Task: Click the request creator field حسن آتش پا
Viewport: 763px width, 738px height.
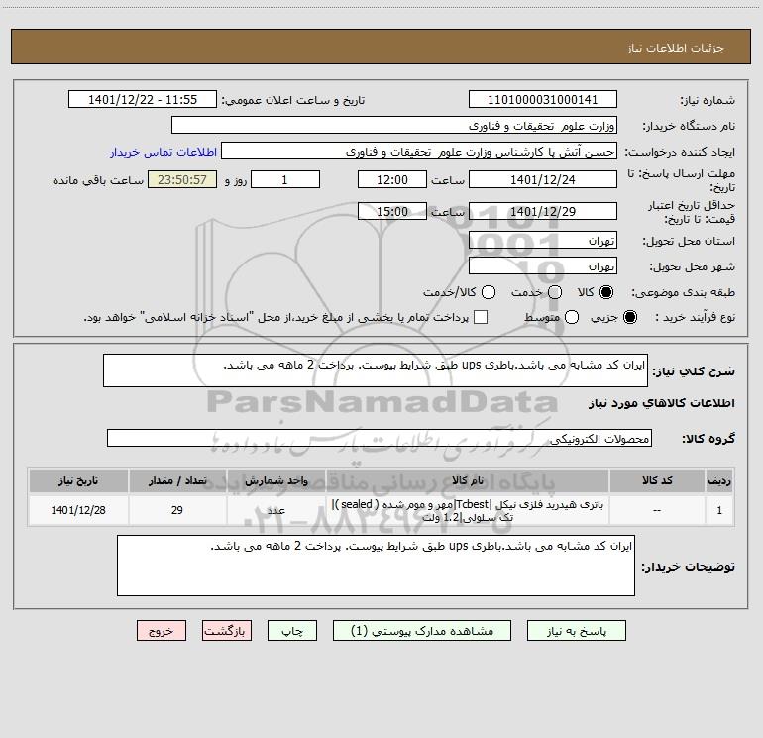Action: [419, 151]
